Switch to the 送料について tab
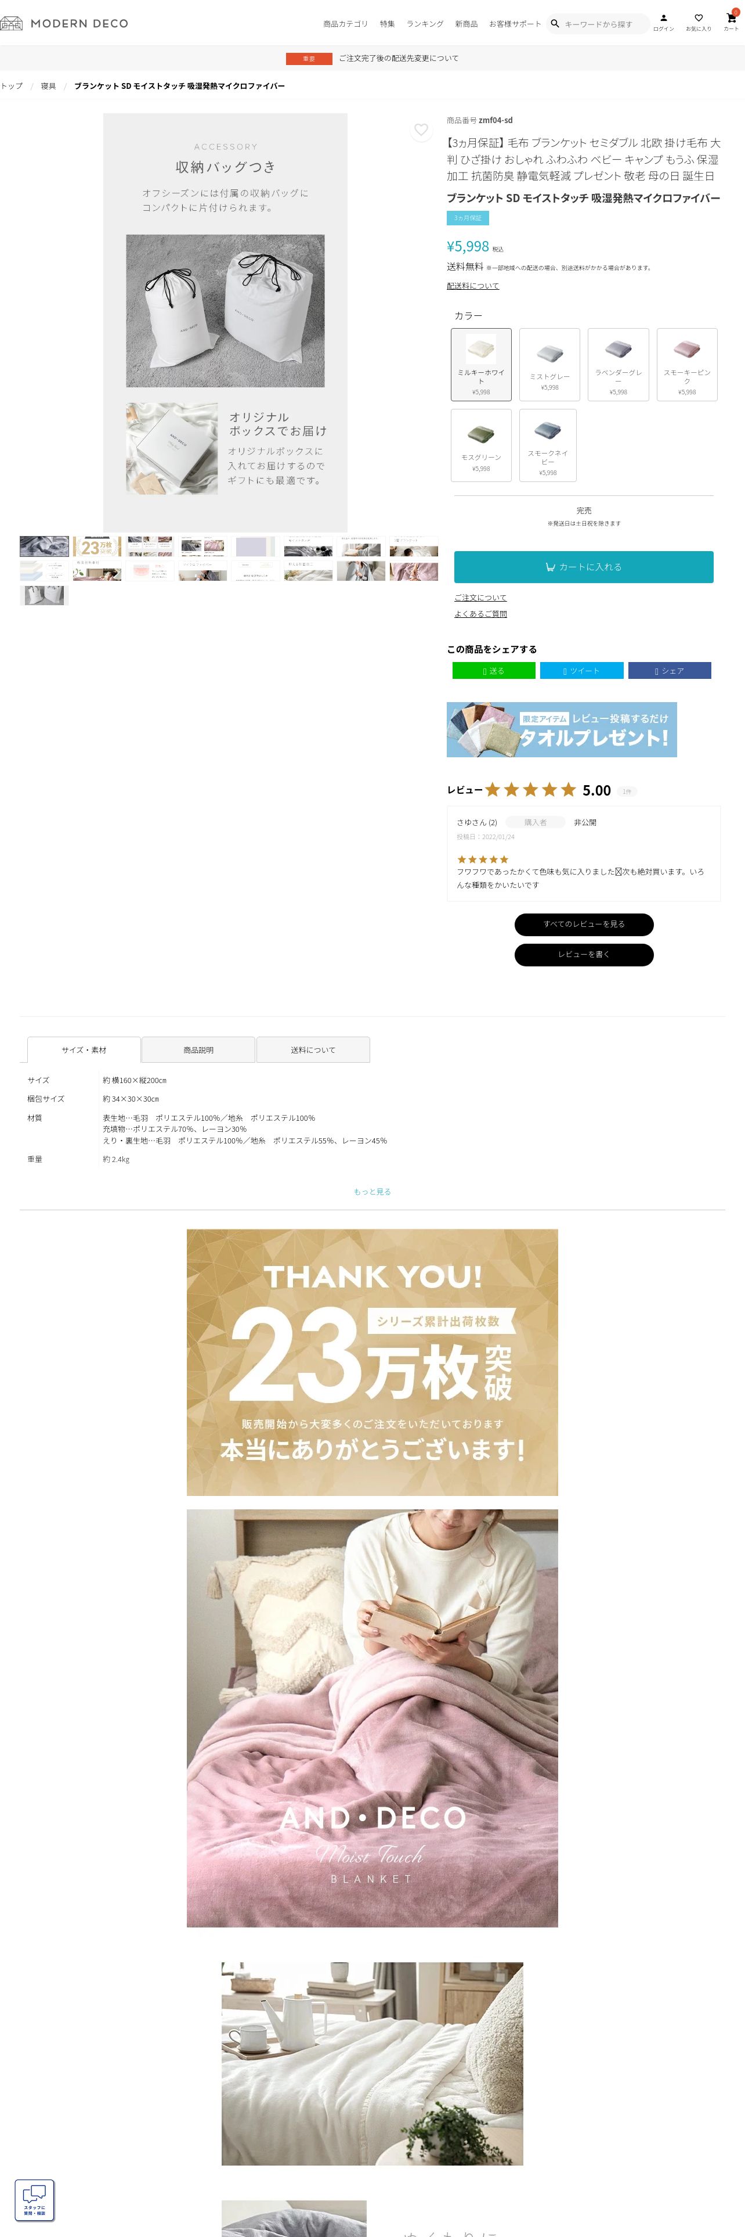This screenshot has height=2237, width=745. pyautogui.click(x=313, y=1050)
